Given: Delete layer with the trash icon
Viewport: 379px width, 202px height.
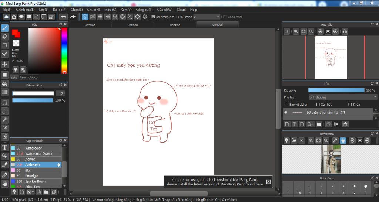Looking at the screenshot, I should pos(345,124).
